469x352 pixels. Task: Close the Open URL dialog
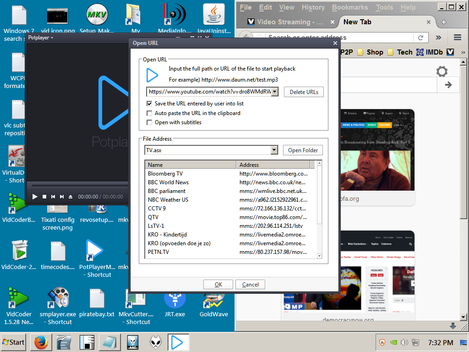[335, 43]
